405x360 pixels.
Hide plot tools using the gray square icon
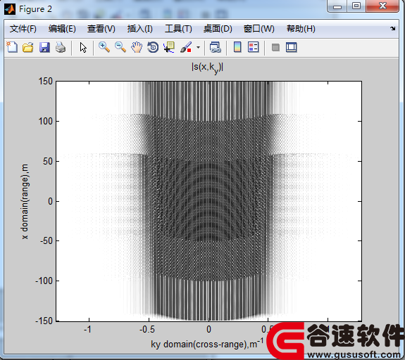tap(275, 47)
